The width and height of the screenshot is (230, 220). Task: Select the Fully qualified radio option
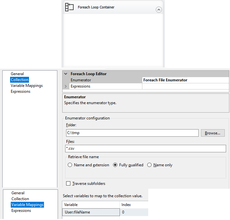tap(115, 165)
